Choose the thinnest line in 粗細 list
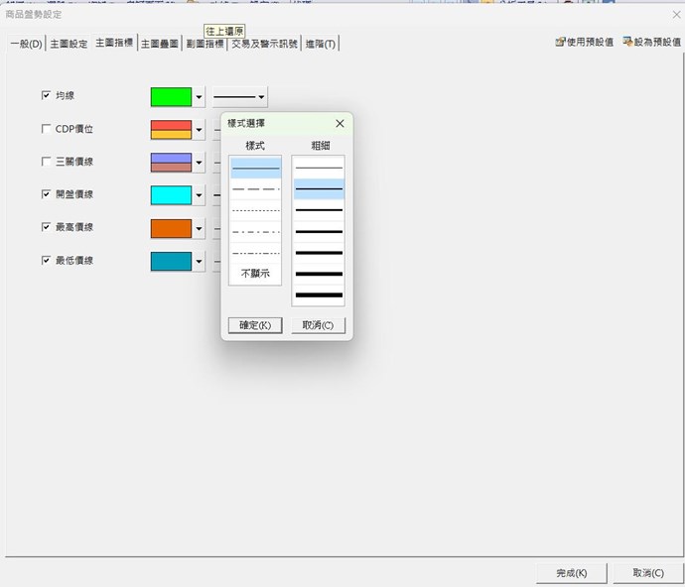The image size is (685, 587). 318,168
